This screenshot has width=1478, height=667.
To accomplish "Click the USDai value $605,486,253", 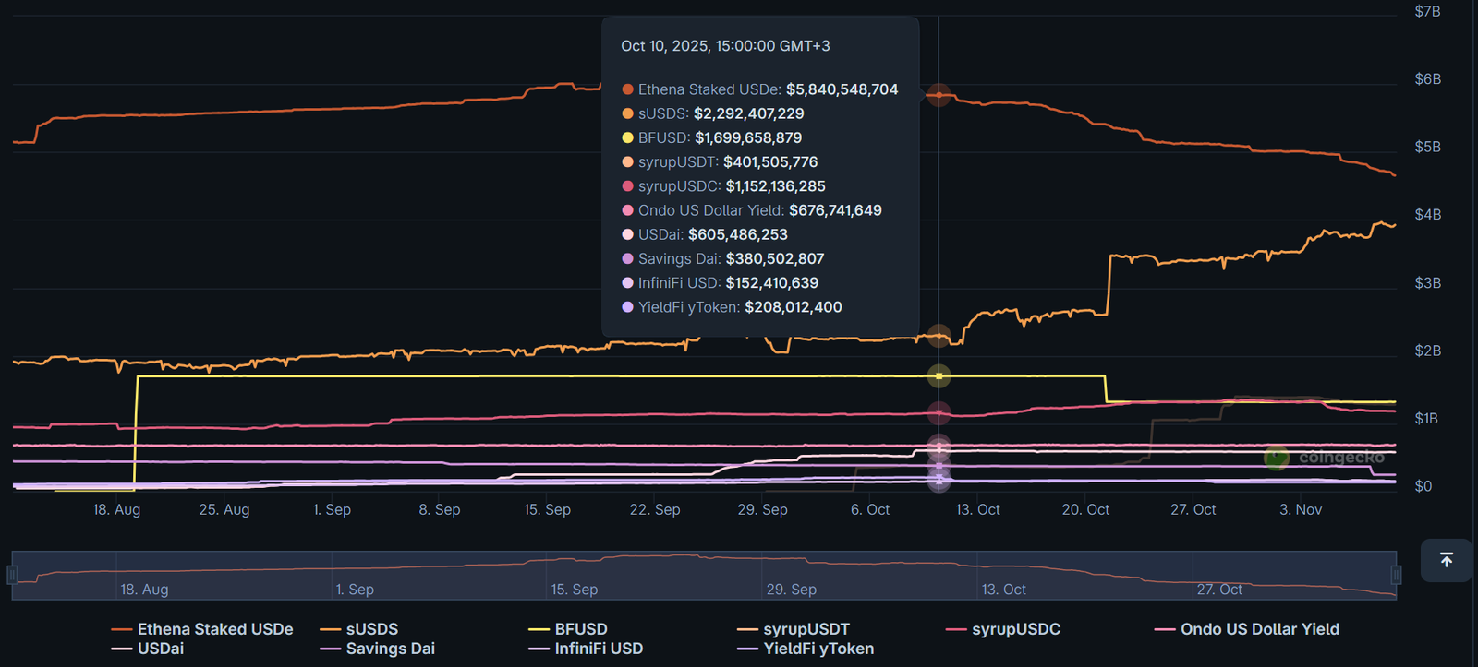I will click(738, 234).
